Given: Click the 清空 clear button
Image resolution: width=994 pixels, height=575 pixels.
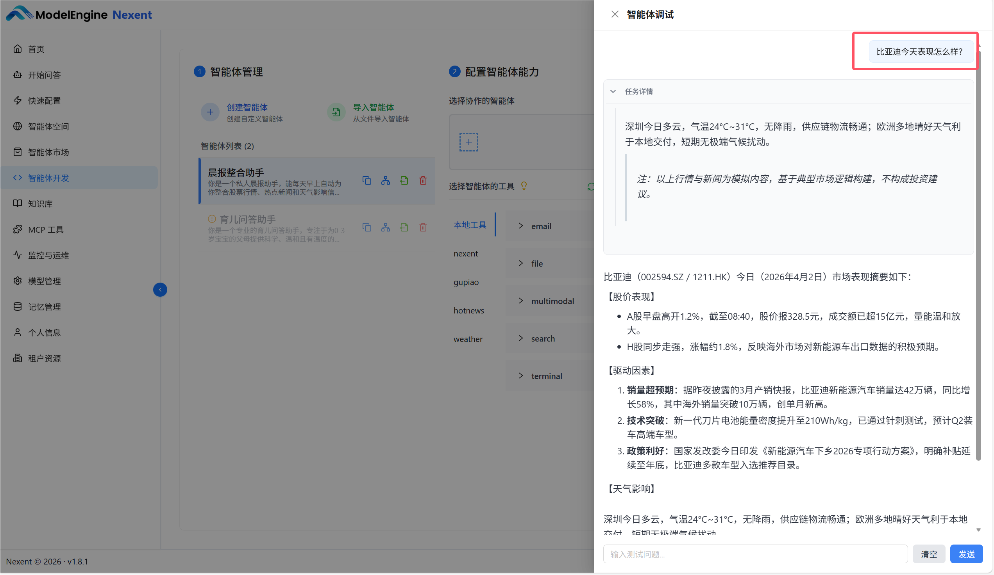Looking at the screenshot, I should click(x=929, y=554).
